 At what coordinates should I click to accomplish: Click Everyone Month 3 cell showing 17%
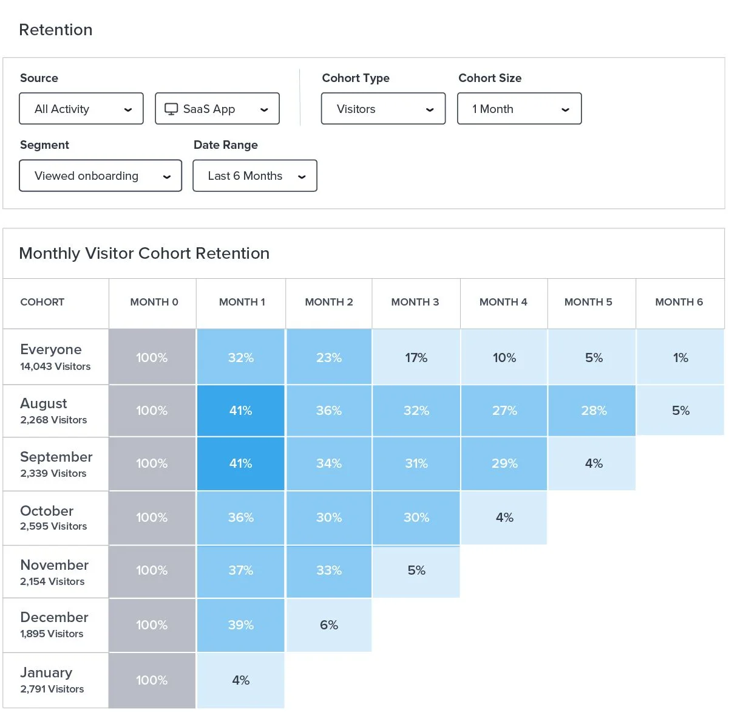pos(416,358)
